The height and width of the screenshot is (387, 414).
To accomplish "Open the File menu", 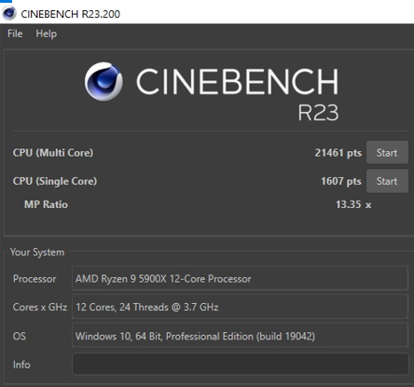I will click(x=15, y=34).
